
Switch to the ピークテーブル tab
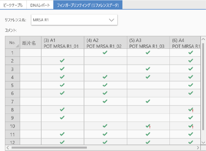[x=13, y=5]
